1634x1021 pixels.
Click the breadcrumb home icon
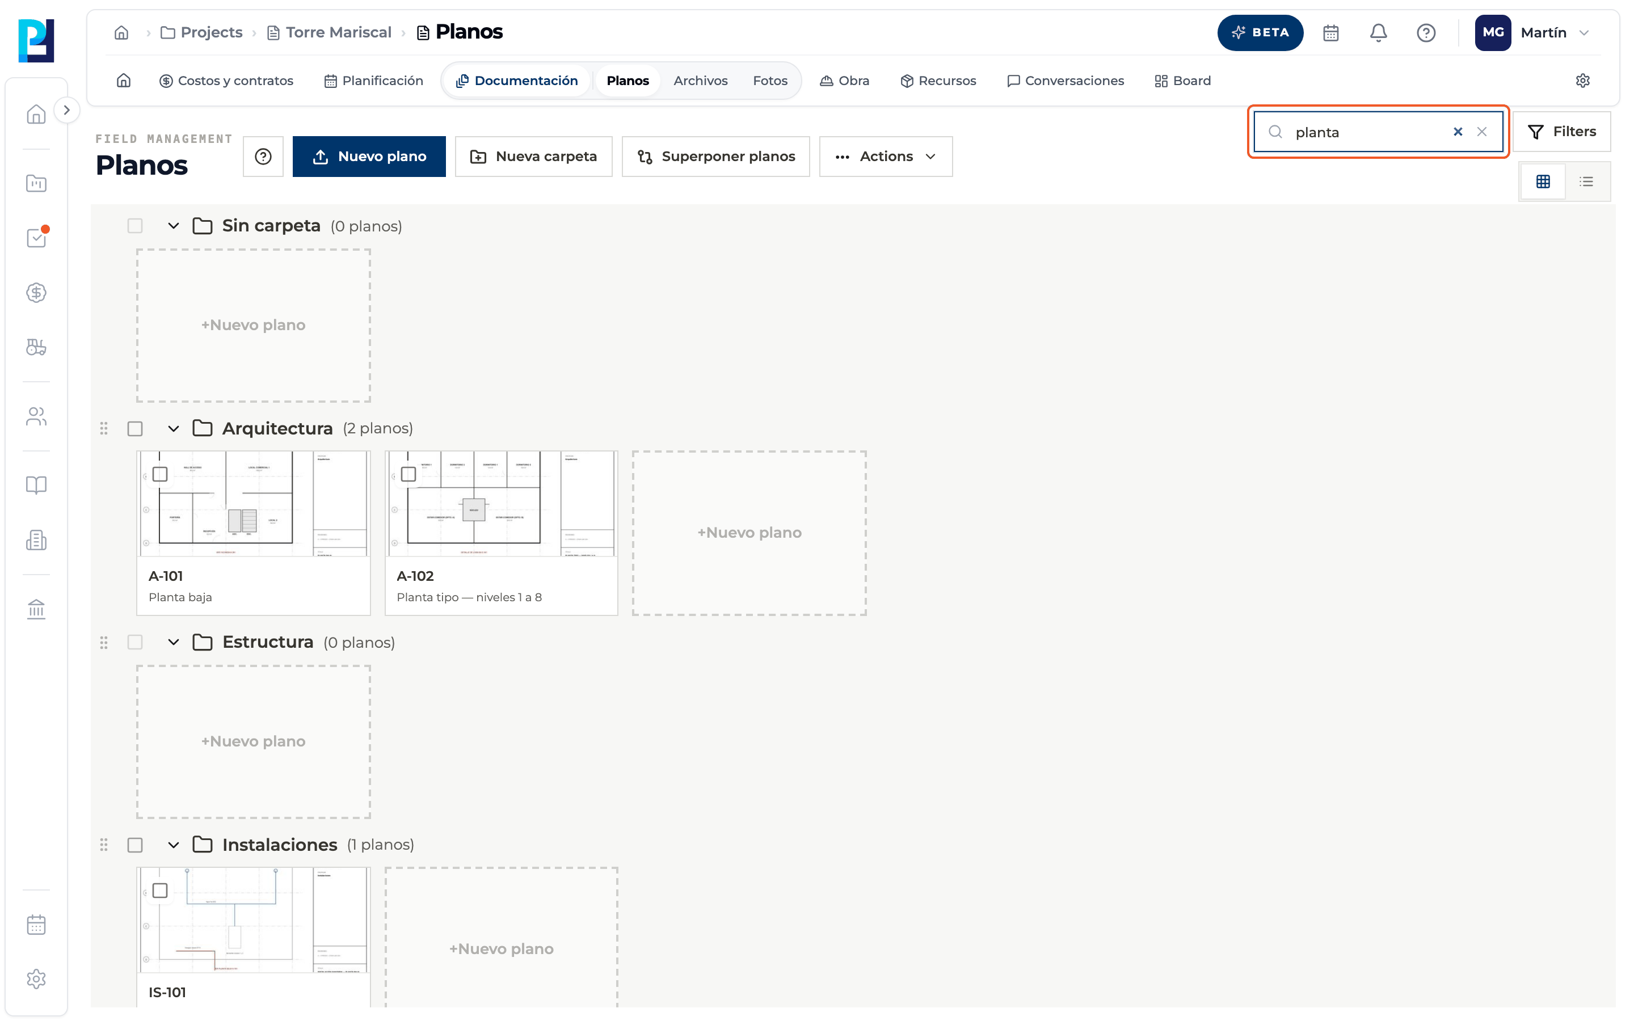point(121,32)
